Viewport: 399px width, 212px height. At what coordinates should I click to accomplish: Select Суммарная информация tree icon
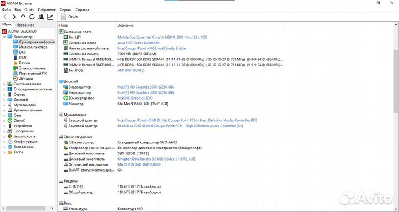click(x=16, y=42)
